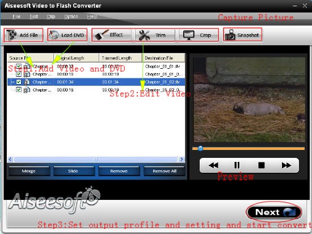Open the Trim tools icon
The width and height of the screenshot is (312, 234).
coord(144,35)
